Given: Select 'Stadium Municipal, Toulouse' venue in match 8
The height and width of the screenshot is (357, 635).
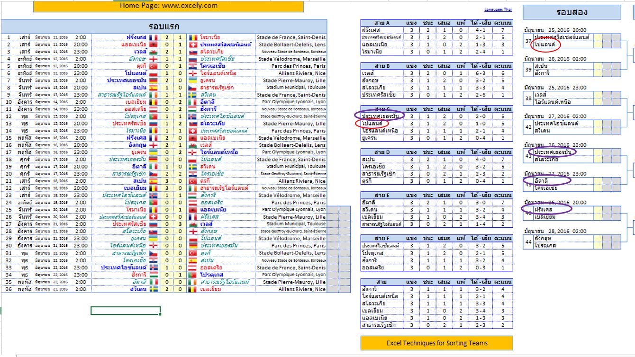Looking at the screenshot, I should [296, 88].
